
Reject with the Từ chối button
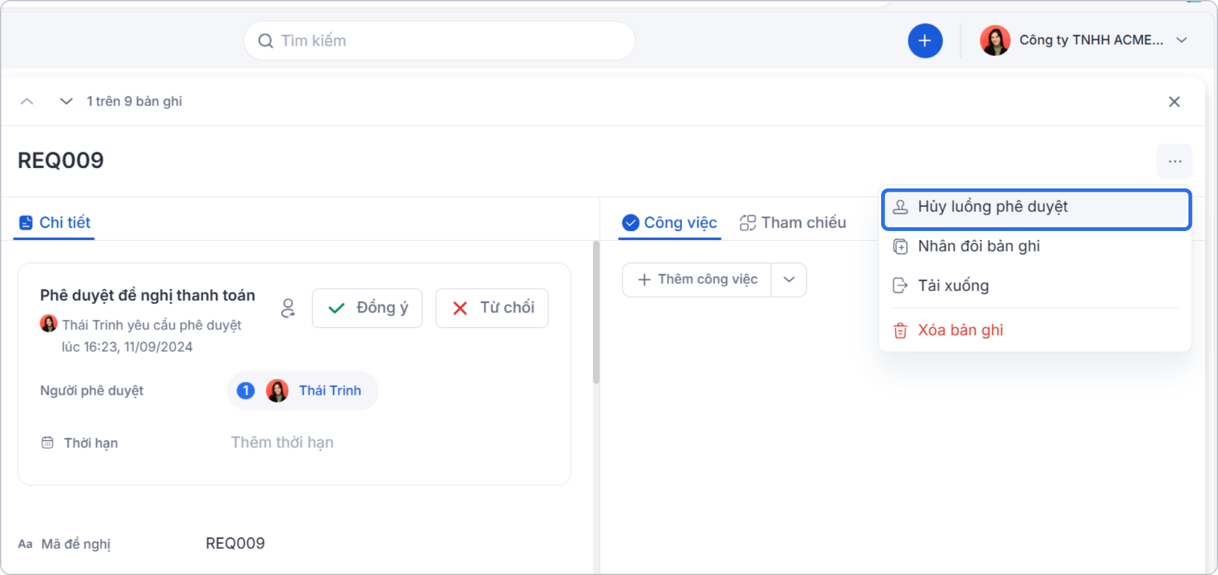click(x=492, y=308)
